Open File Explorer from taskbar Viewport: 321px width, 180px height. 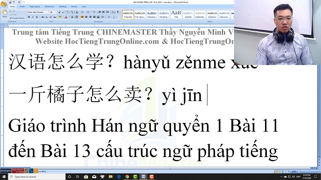(111, 176)
